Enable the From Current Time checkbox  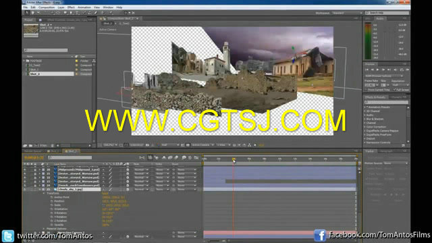pos(366,90)
